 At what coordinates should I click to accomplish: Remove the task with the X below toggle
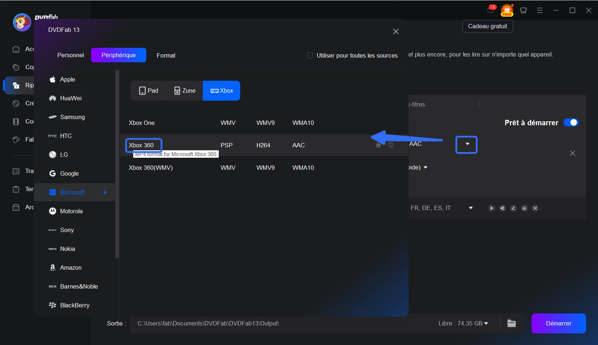click(573, 153)
